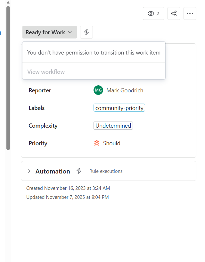Open the three-dot more actions menu
Screen dimensions: 205x262
pyautogui.click(x=190, y=13)
